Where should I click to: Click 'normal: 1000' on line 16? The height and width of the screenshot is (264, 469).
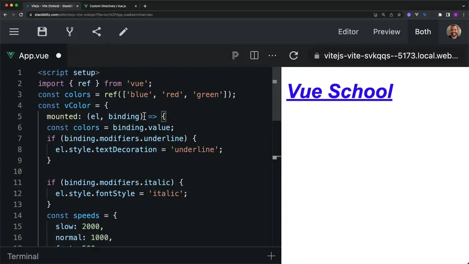point(82,237)
